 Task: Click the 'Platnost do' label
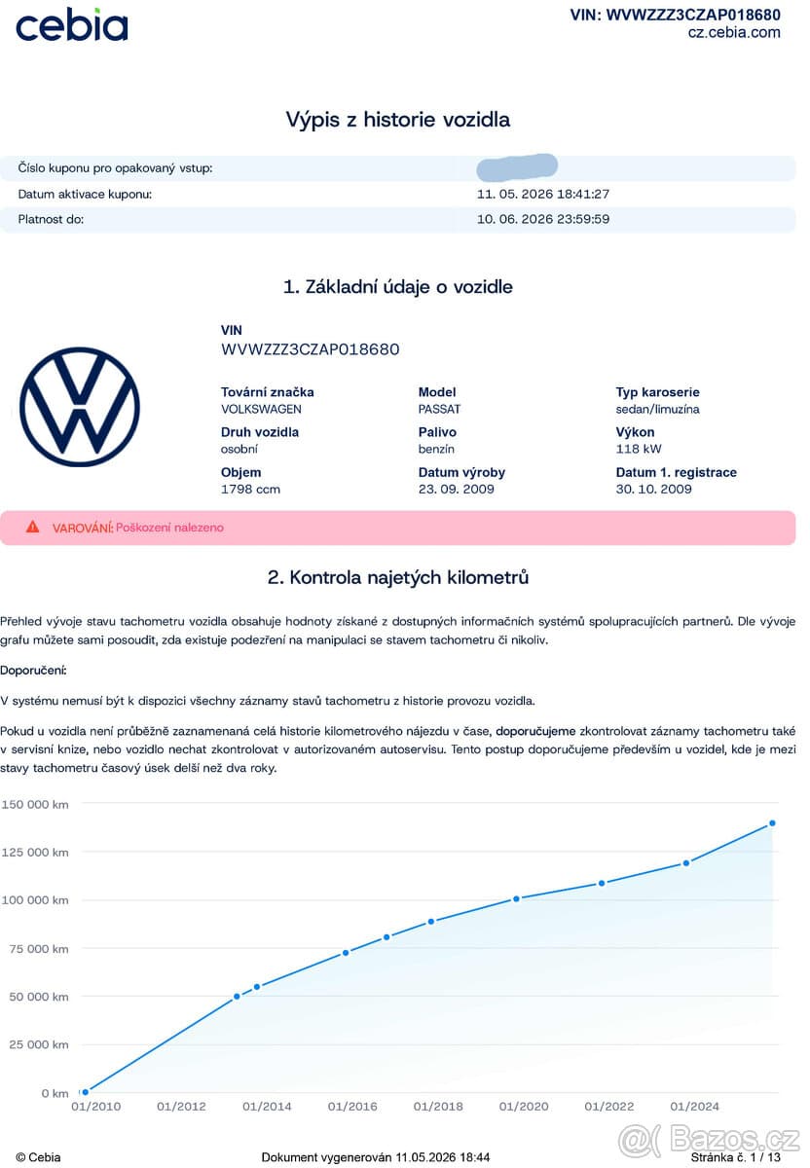tap(51, 219)
